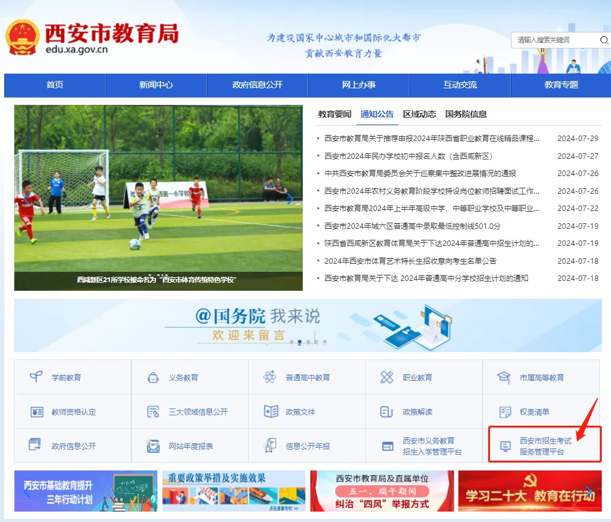This screenshot has width=611, height=522.
Task: Open 政府信息公开 in top navigation
Action: point(257,85)
